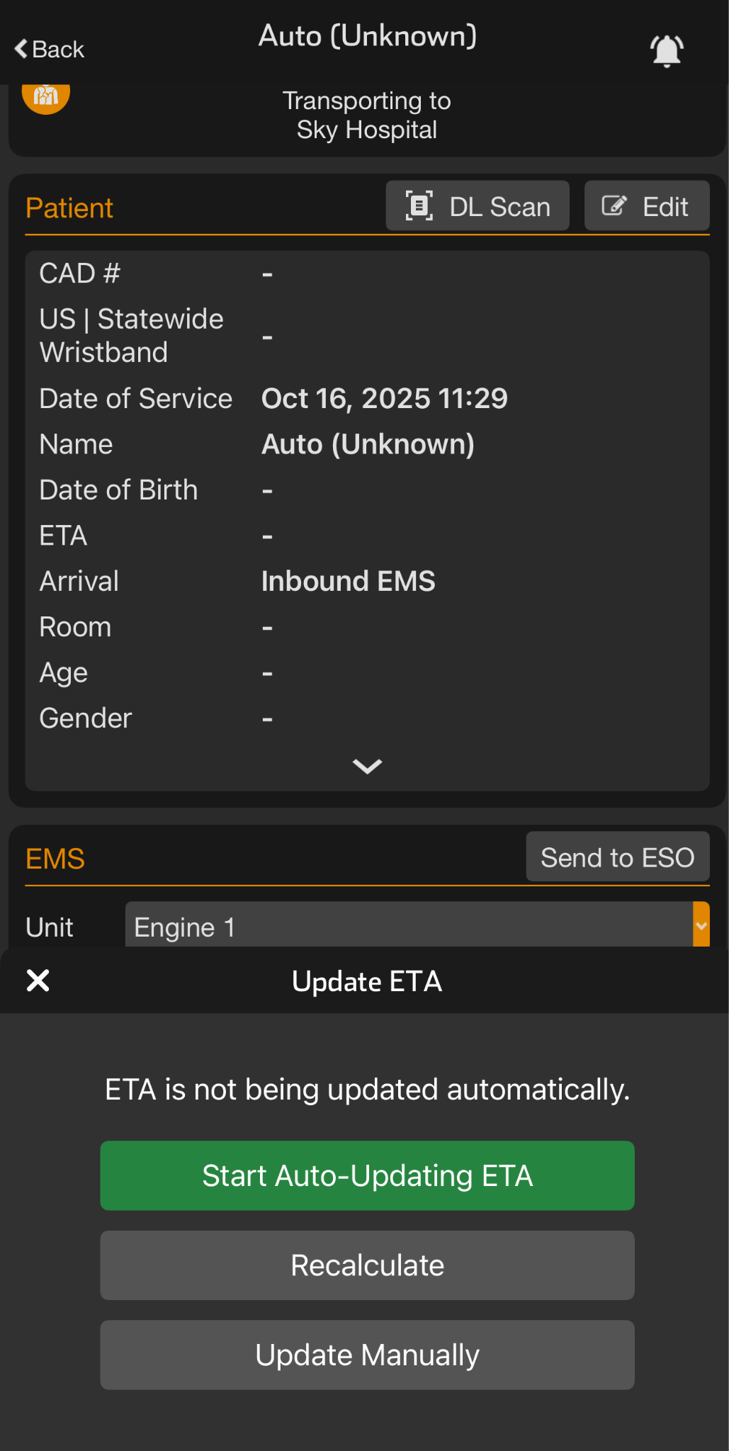
Task: Choose Update Manually
Action: (x=367, y=1355)
